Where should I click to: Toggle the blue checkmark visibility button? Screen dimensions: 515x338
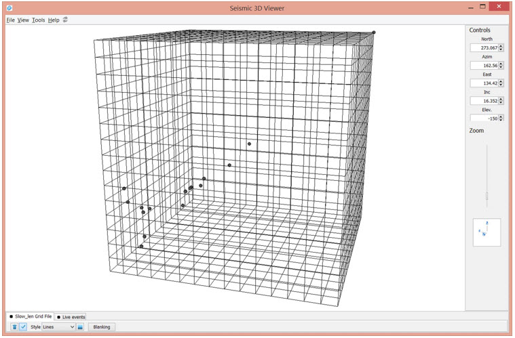(x=23, y=327)
